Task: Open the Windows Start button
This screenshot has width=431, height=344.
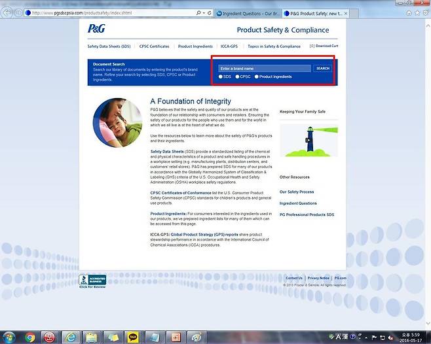Action: (9, 337)
